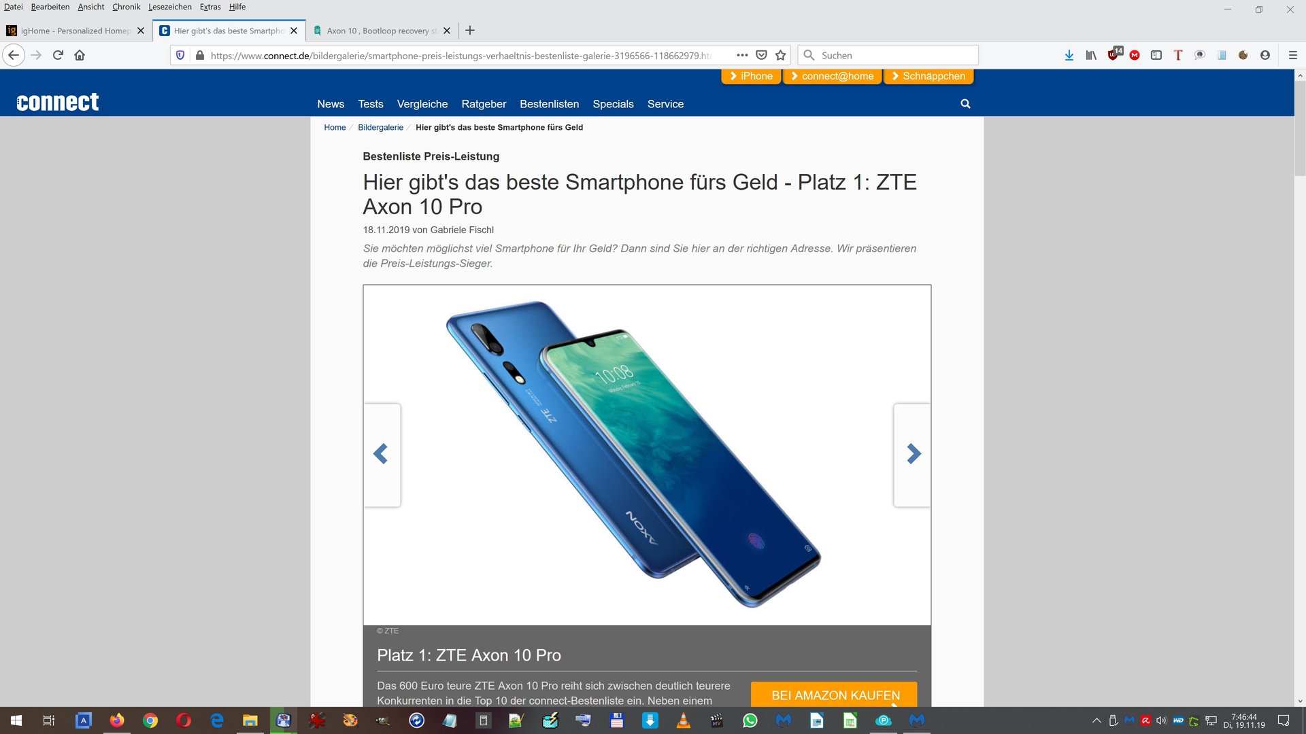
Task: Open the News navigation section
Action: (331, 104)
